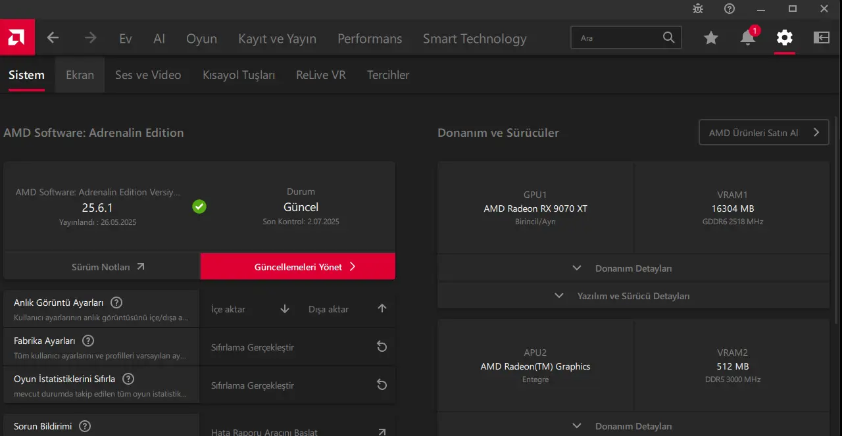Open settings gear icon

click(x=784, y=37)
